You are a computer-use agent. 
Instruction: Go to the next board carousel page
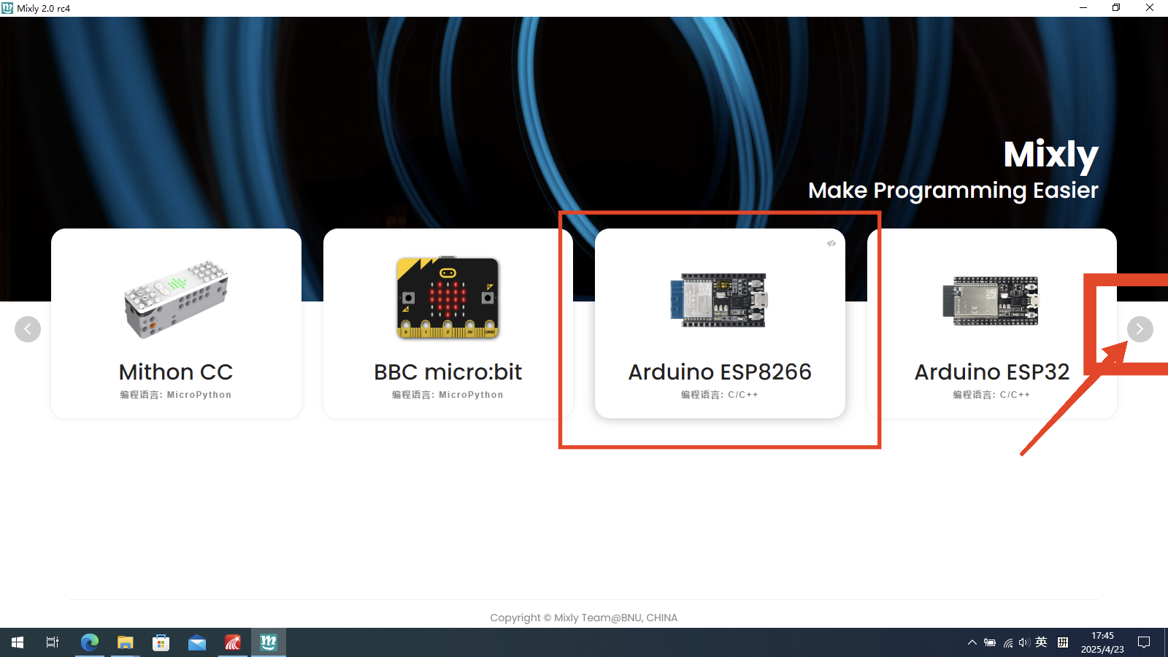tap(1140, 329)
